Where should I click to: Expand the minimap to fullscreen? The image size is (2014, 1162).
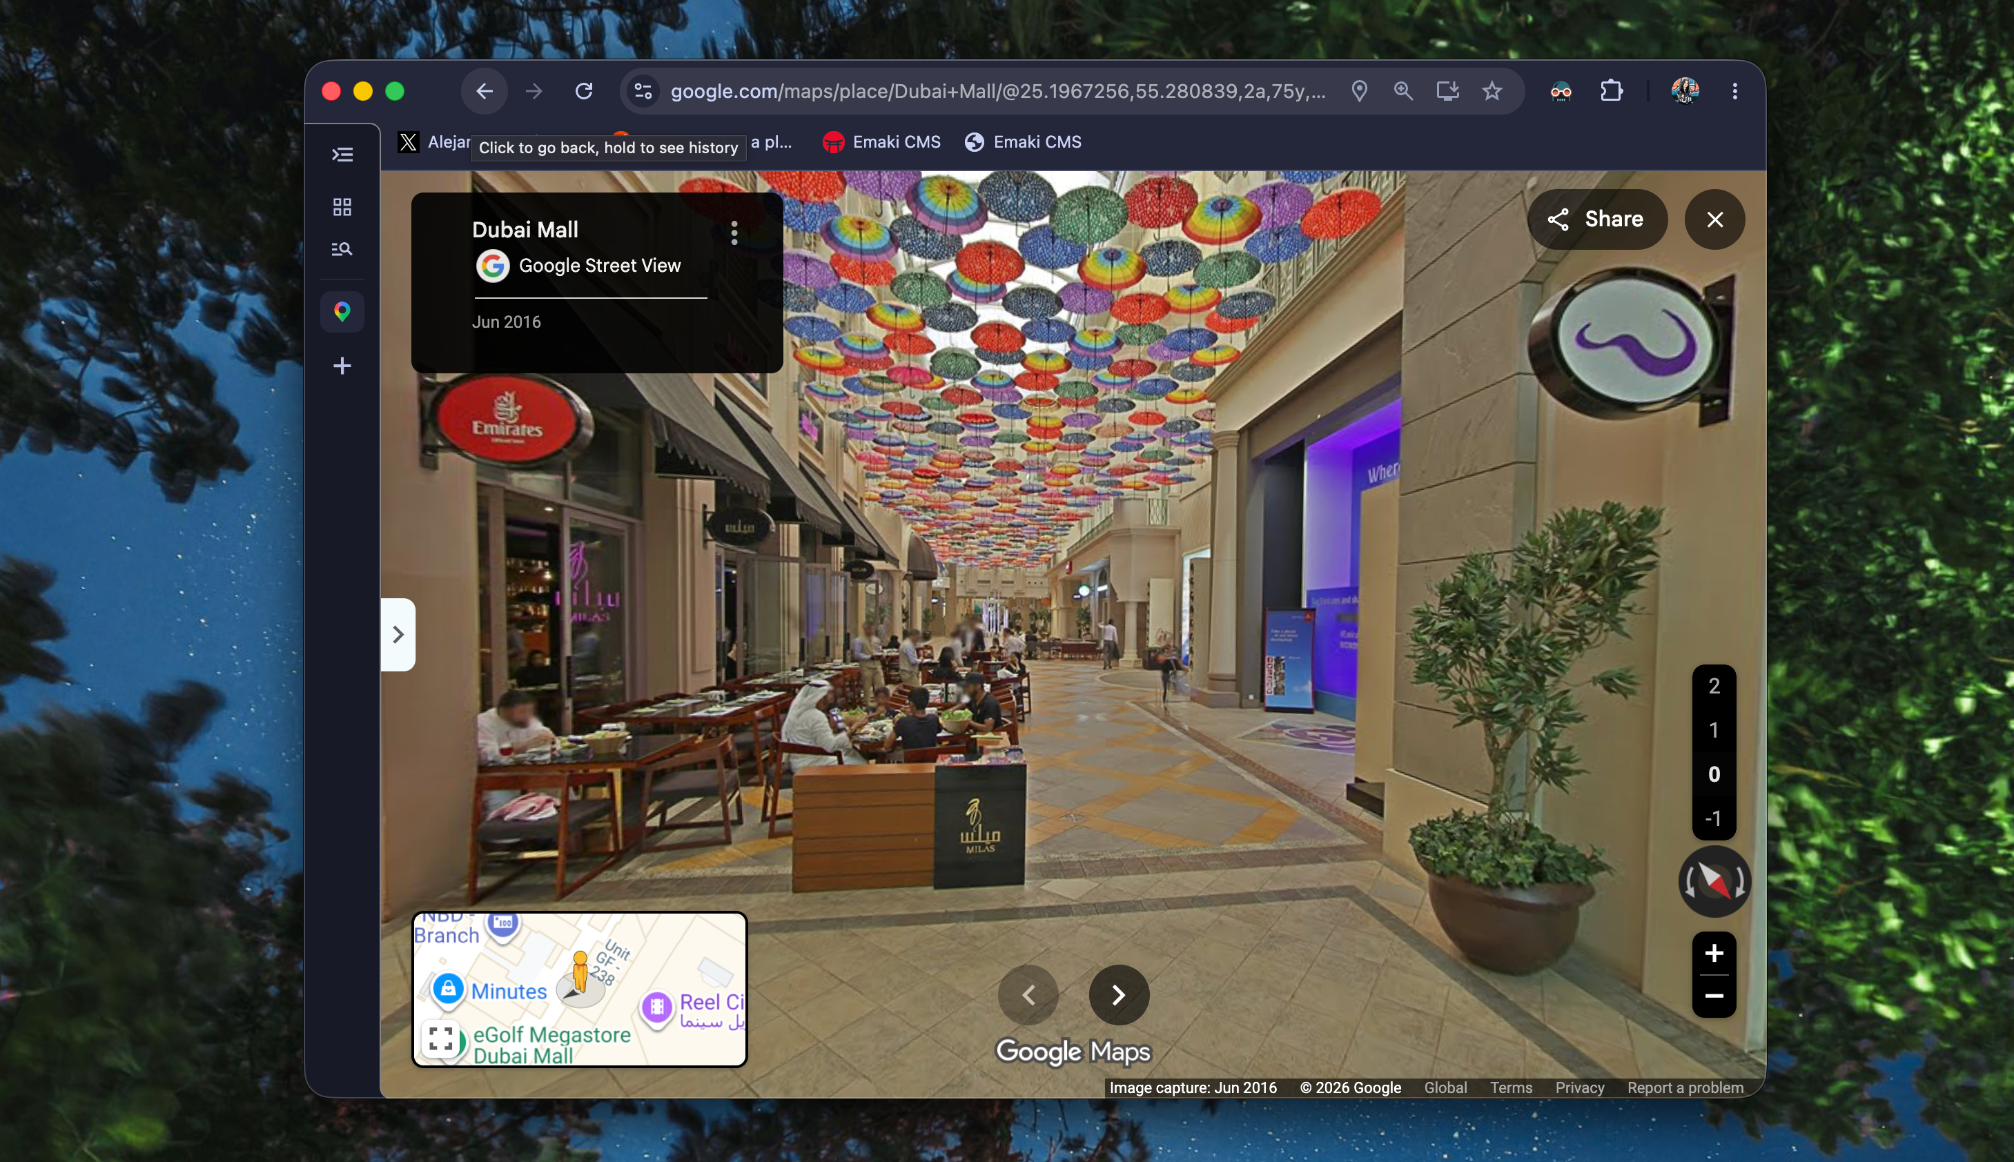[440, 1038]
